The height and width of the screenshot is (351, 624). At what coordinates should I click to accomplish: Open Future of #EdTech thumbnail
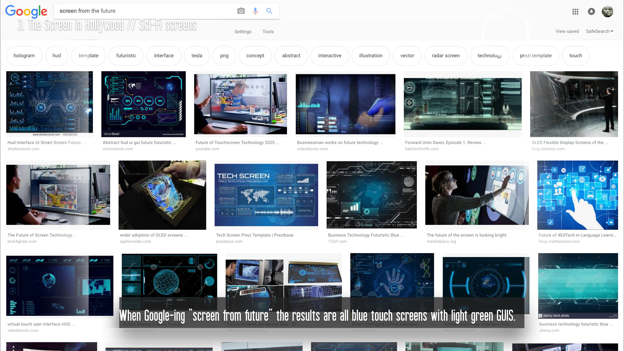pyautogui.click(x=578, y=195)
